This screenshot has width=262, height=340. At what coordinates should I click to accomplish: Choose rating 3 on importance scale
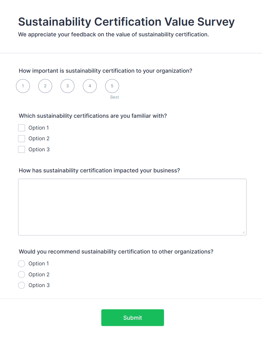click(67, 86)
